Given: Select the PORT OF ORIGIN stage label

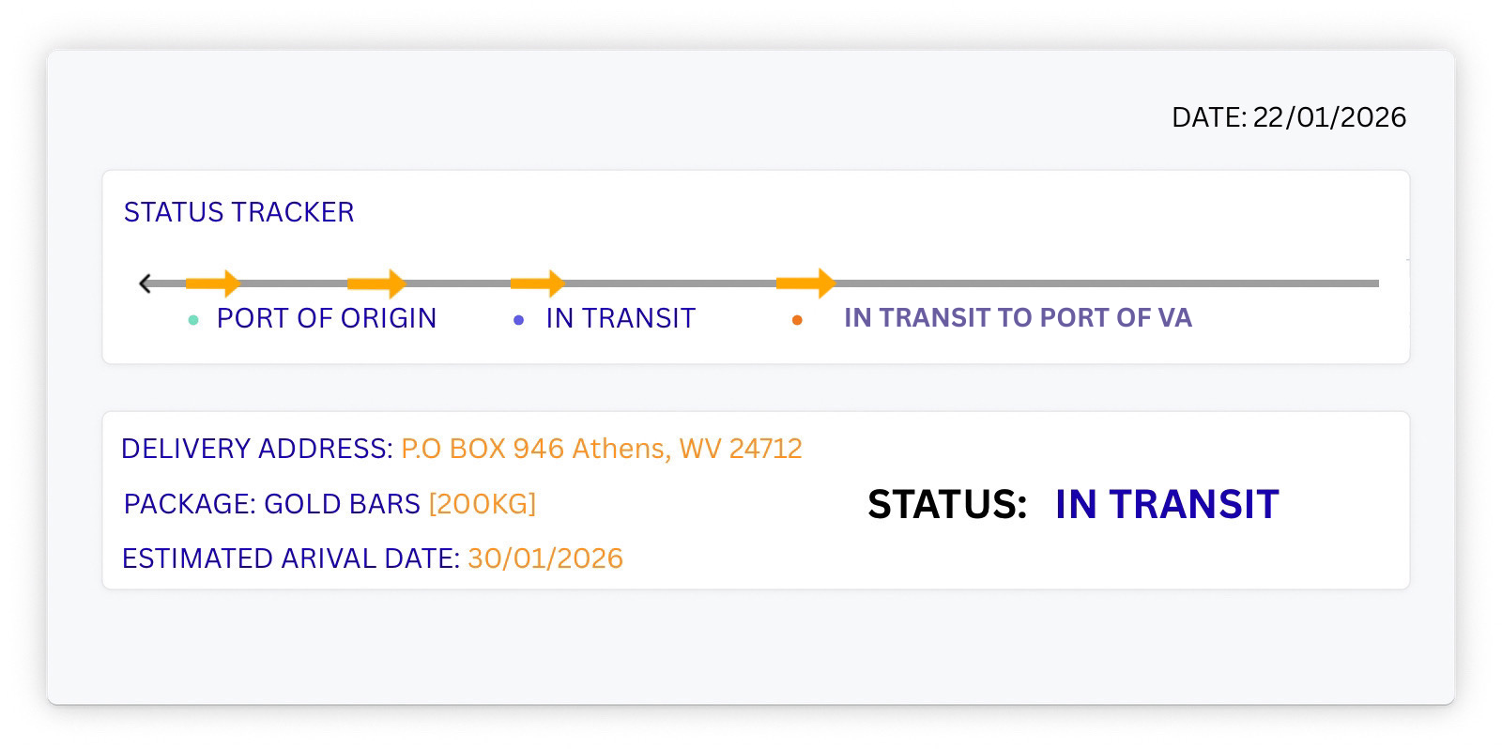Looking at the screenshot, I should (x=327, y=318).
